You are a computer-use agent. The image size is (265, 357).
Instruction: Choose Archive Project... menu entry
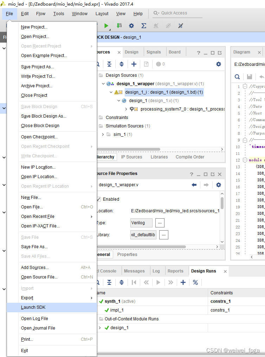[x=52, y=86]
